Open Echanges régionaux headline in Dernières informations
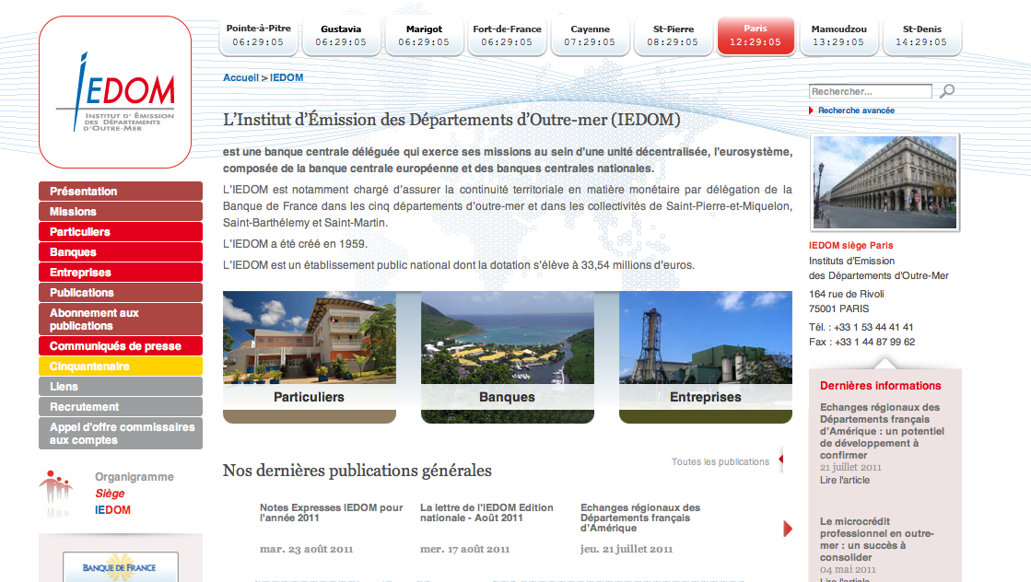The image size is (1031, 582). (x=882, y=431)
